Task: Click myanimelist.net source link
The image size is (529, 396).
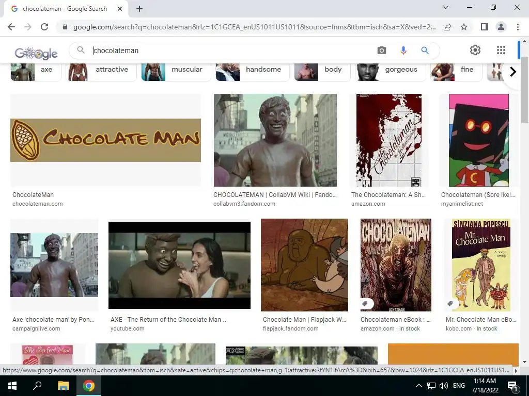Action: 462,204
